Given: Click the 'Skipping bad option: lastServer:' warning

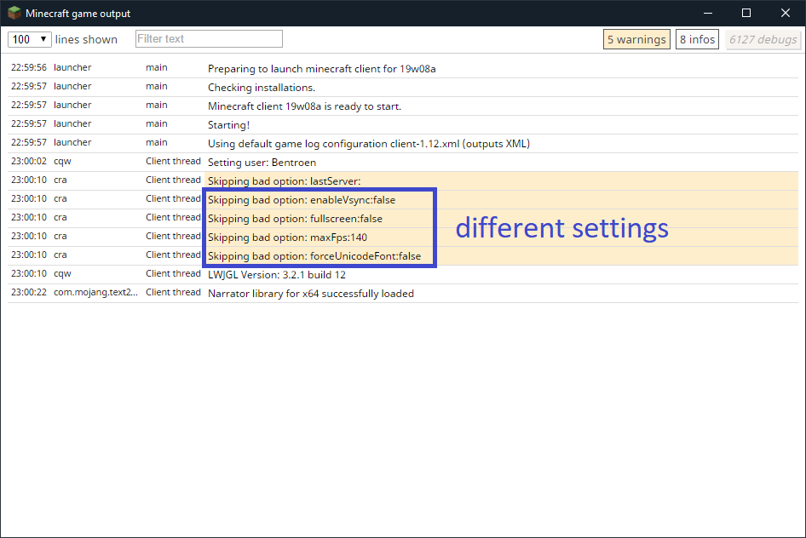Looking at the screenshot, I should point(285,181).
